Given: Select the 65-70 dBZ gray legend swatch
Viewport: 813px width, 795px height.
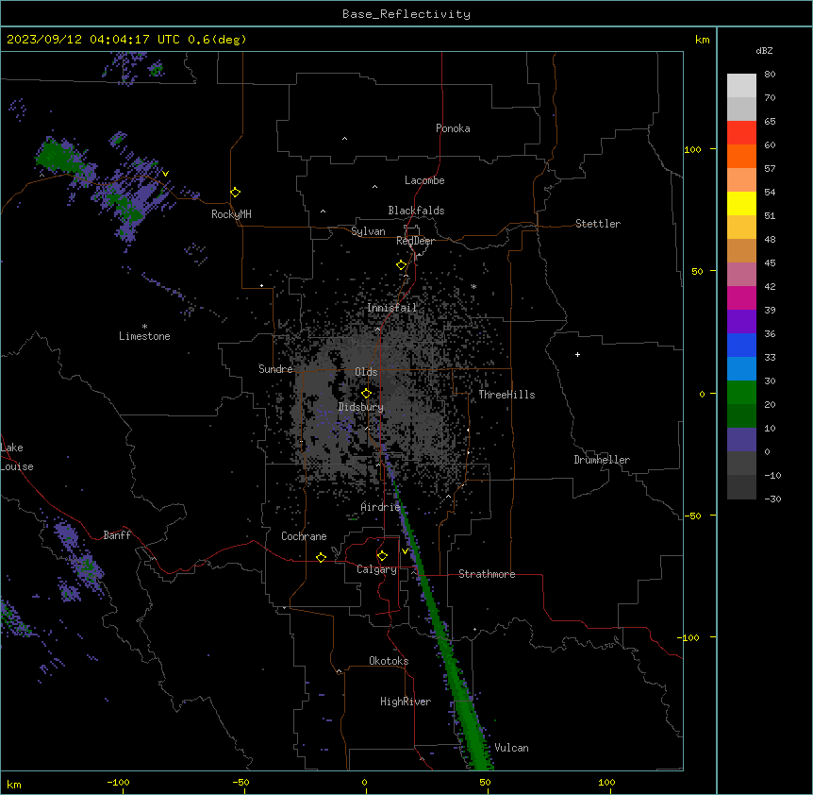Looking at the screenshot, I should (x=741, y=109).
